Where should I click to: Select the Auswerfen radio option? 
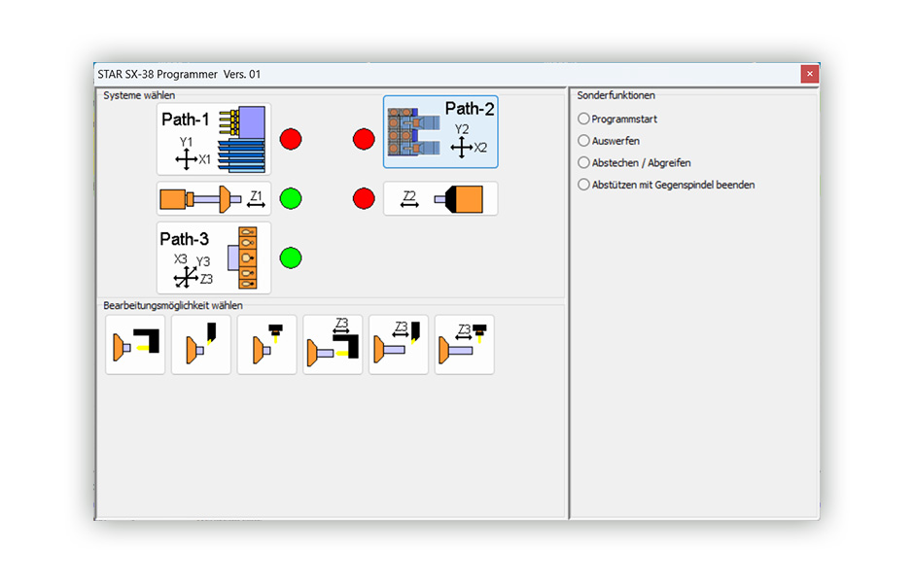pos(609,141)
